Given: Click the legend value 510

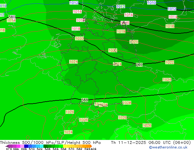Looking at the screenshot, I should [x=32, y=149].
